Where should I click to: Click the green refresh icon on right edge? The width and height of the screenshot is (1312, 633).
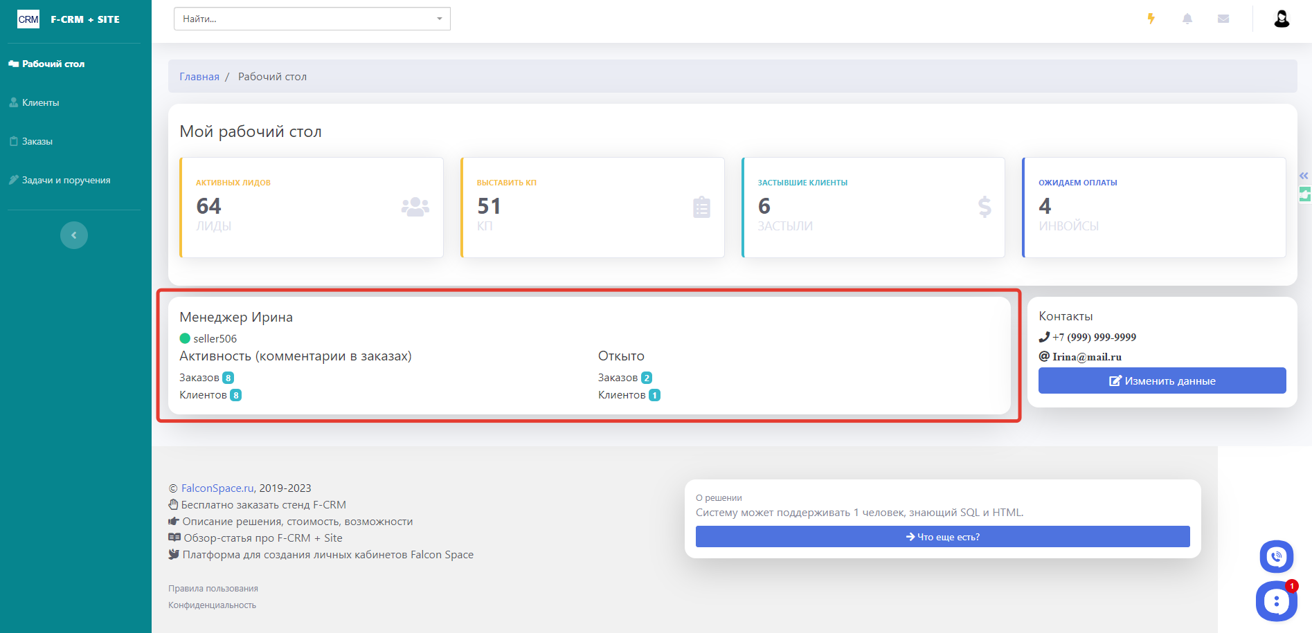1305,194
